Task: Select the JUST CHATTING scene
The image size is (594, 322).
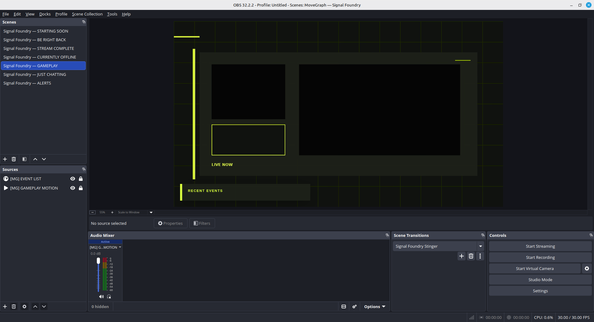Action: [43, 74]
